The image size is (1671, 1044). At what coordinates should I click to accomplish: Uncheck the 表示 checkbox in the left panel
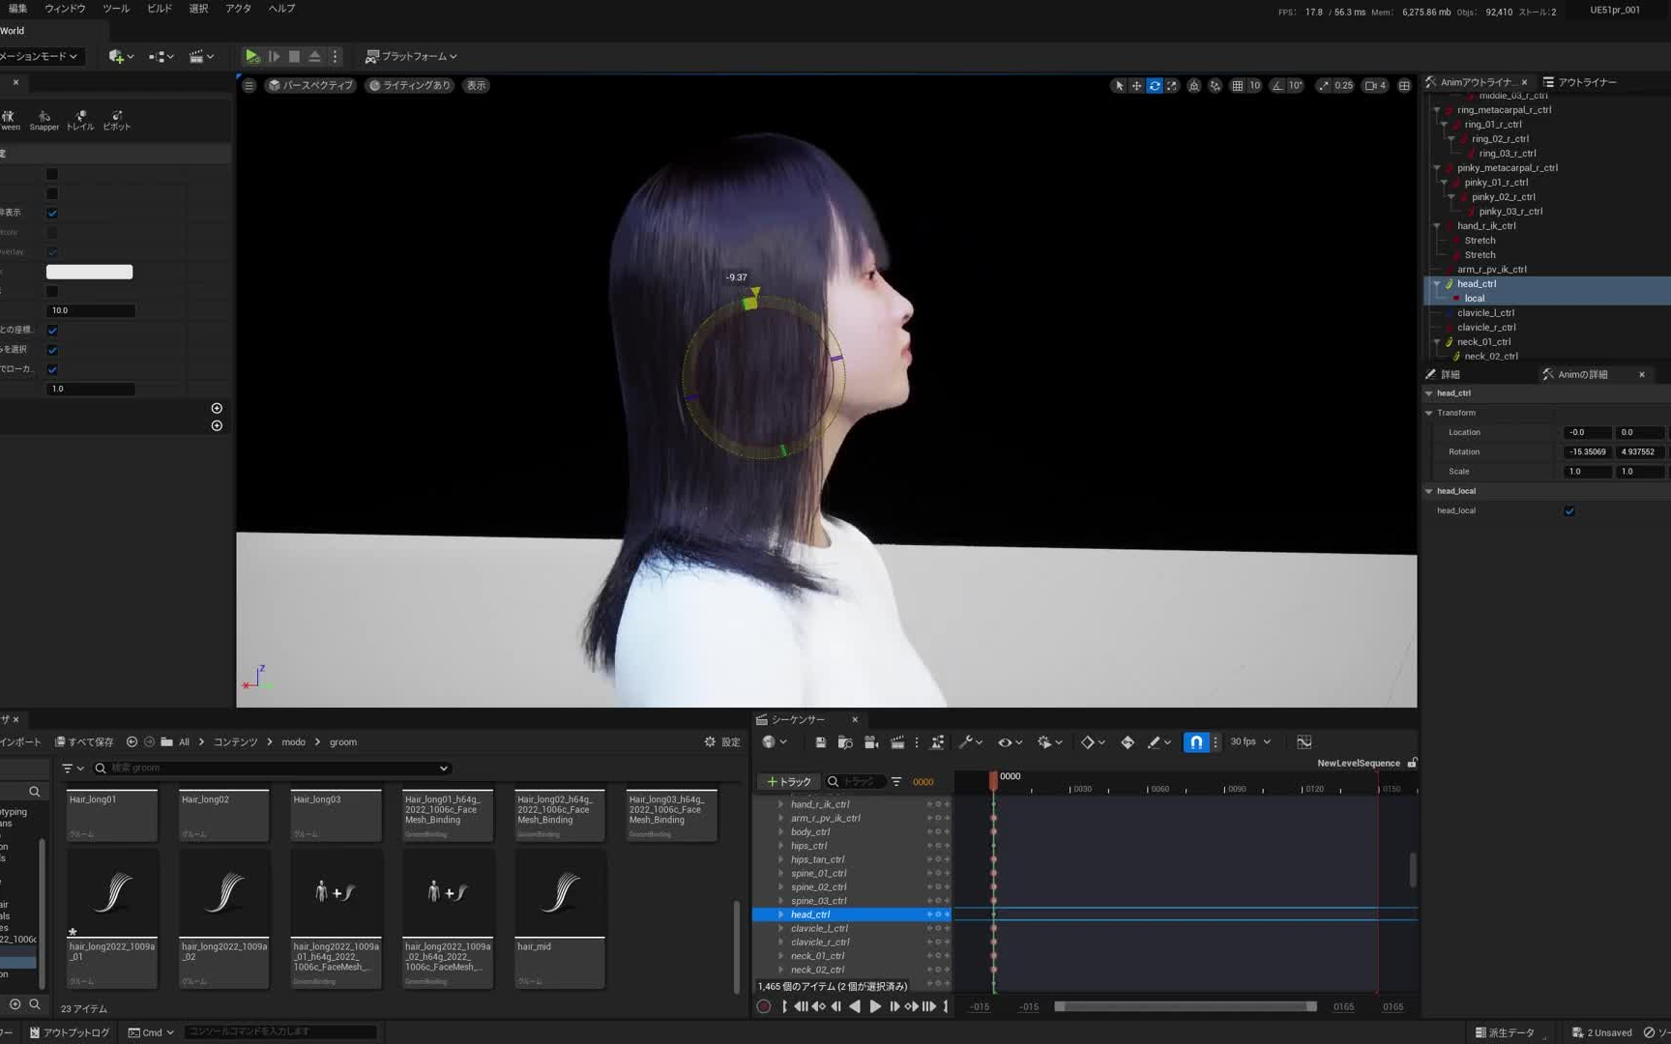[51, 213]
